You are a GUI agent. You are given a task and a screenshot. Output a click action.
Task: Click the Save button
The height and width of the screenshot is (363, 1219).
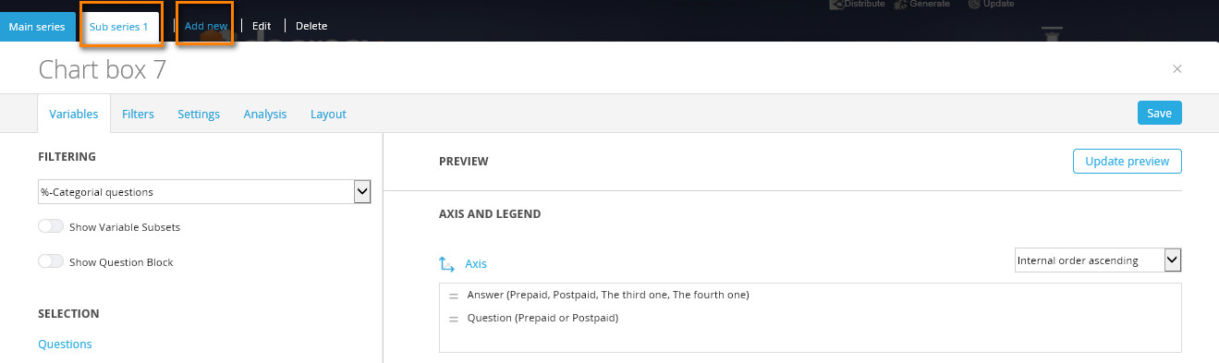click(1159, 113)
